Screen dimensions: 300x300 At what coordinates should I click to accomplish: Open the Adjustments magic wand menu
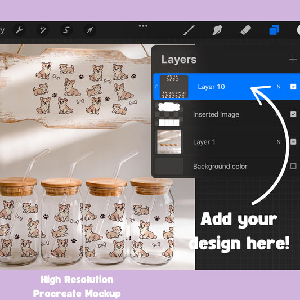point(43,30)
